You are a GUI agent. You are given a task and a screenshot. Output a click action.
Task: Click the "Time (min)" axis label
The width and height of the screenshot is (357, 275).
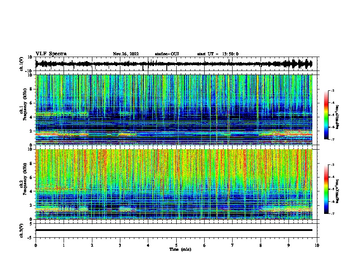[180, 249]
